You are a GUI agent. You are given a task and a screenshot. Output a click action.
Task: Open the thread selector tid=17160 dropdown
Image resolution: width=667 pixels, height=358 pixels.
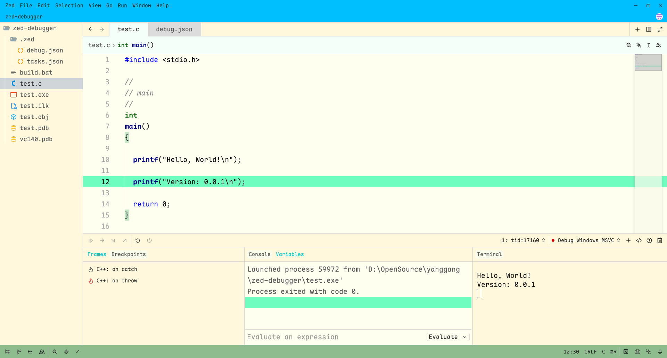(x=523, y=240)
